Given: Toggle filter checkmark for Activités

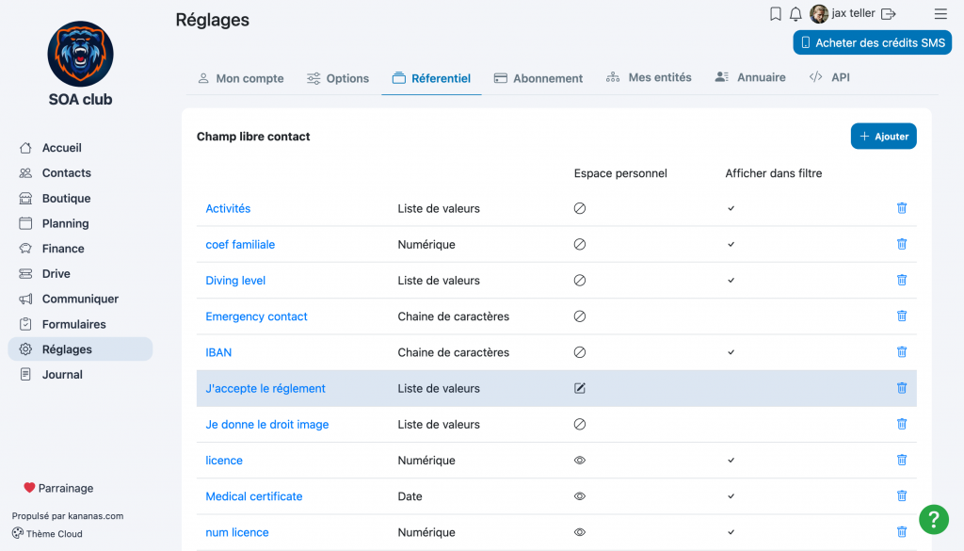Looking at the screenshot, I should pyautogui.click(x=731, y=208).
